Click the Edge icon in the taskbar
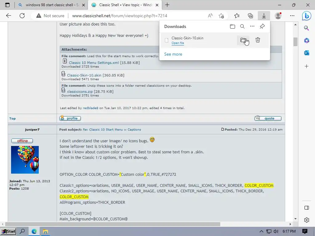Image resolution: width=315 pixels, height=236 pixels. (34, 231)
